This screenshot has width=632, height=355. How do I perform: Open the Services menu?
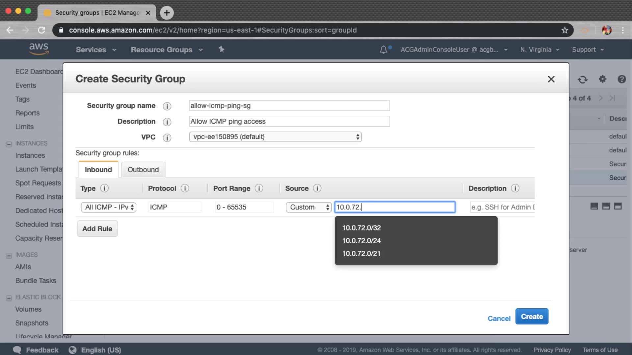tap(96, 50)
